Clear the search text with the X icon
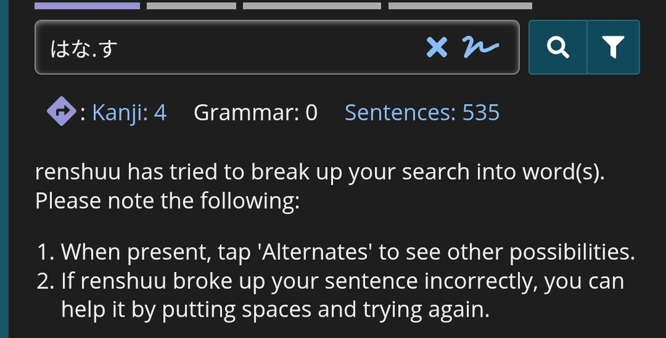The height and width of the screenshot is (338, 666). (x=437, y=47)
